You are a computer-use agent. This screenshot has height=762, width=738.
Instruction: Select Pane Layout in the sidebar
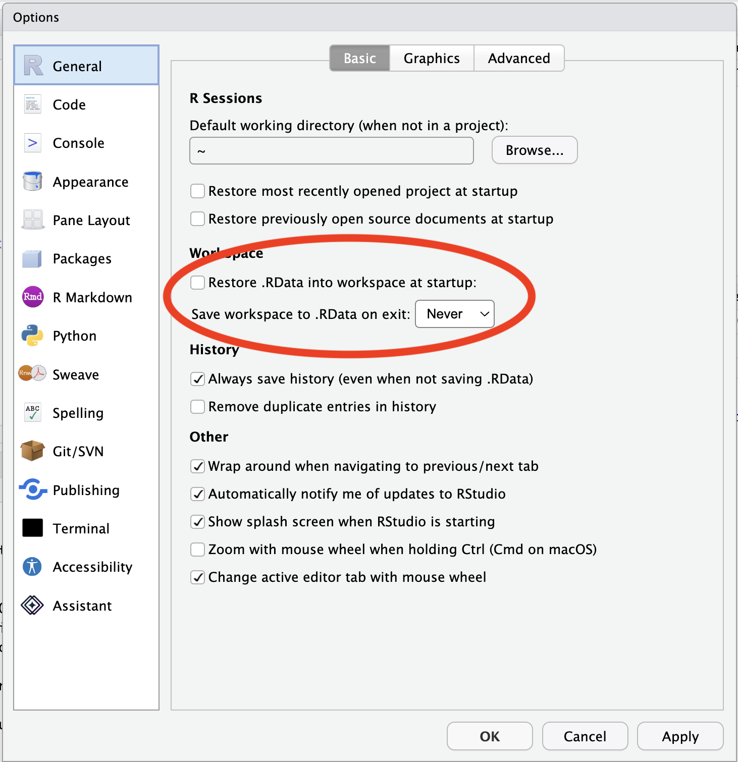(86, 220)
